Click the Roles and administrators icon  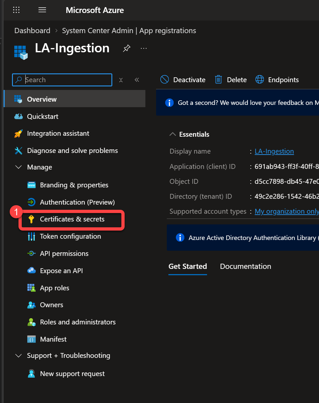(x=31, y=322)
